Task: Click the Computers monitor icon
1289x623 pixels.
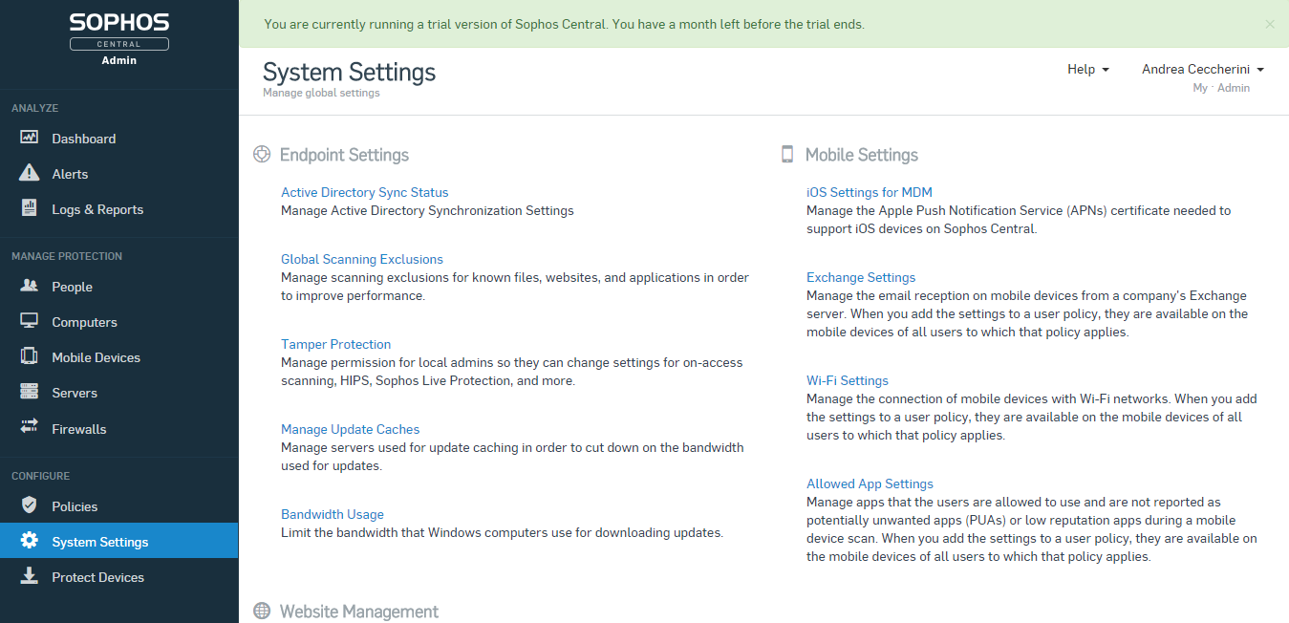Action: pos(29,321)
